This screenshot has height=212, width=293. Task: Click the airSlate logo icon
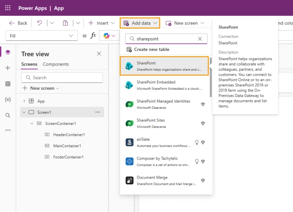(x=129, y=142)
